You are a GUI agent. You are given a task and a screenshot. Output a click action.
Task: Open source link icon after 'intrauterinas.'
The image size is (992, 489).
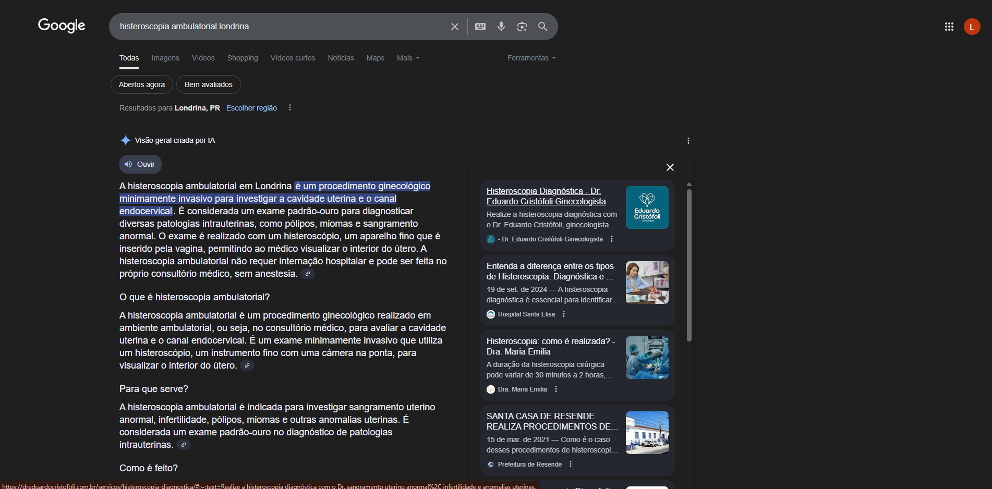pos(183,445)
